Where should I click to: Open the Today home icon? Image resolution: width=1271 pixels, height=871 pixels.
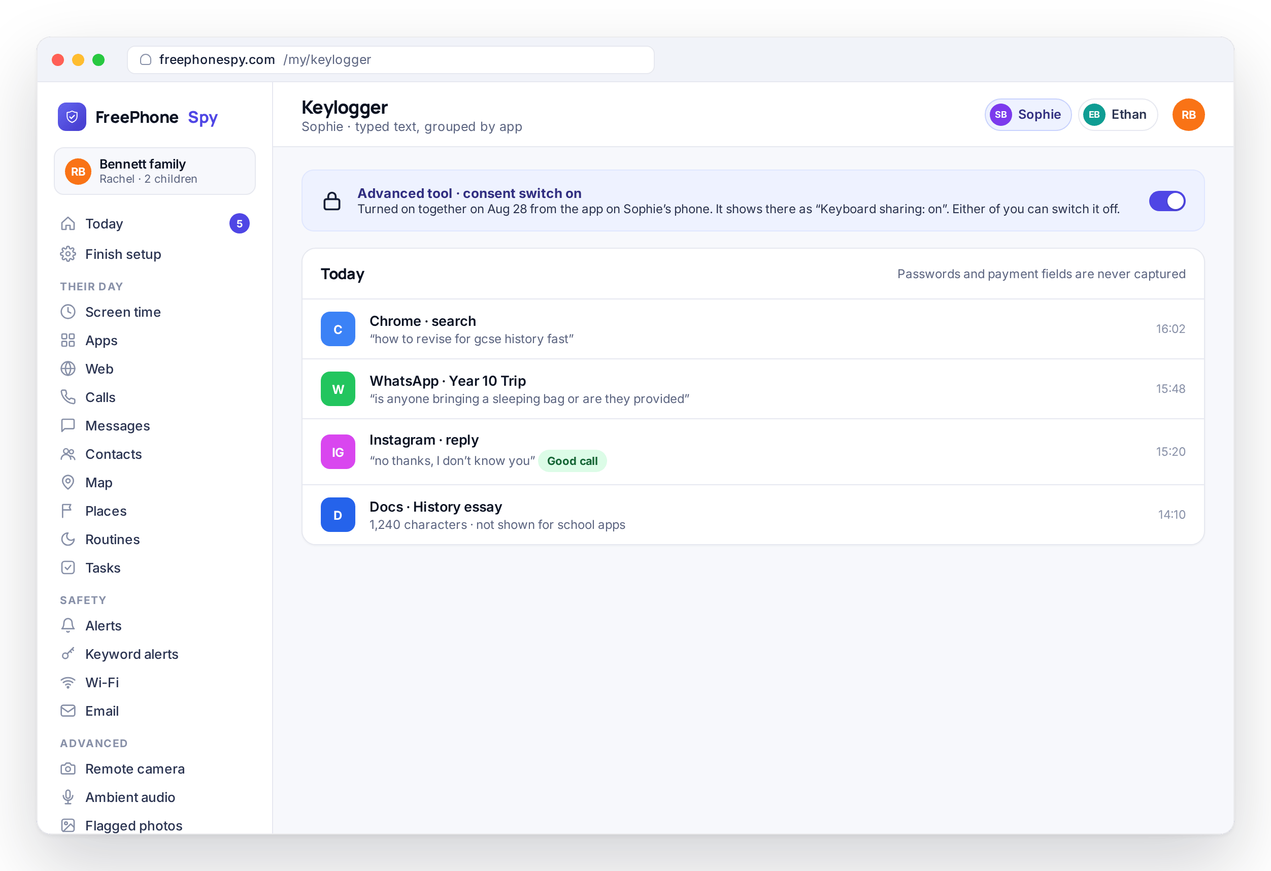coord(68,224)
